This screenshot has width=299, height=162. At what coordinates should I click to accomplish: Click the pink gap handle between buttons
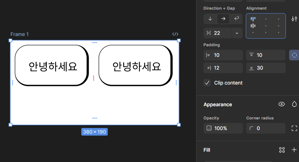pos(94,78)
